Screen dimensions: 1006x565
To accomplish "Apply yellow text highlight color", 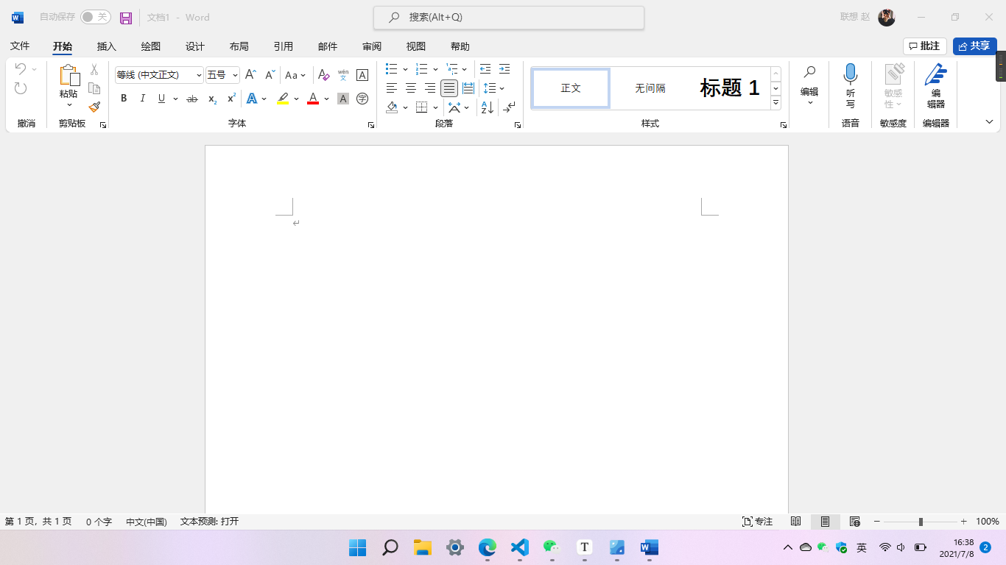I will tap(283, 99).
